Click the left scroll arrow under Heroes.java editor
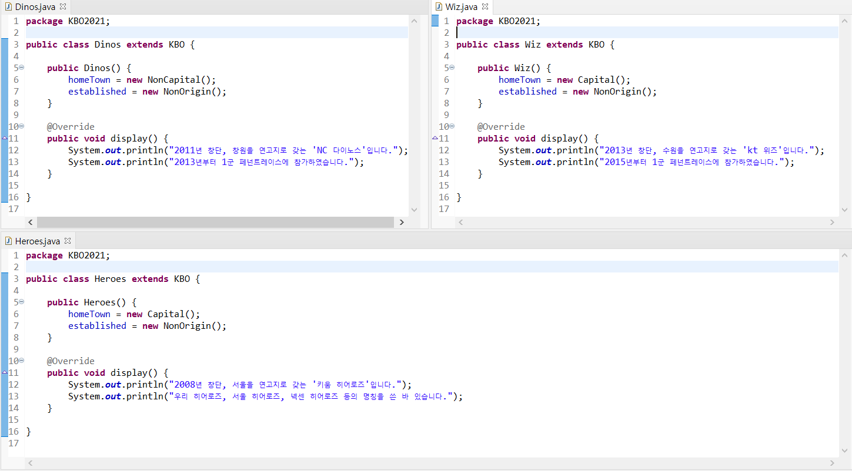Viewport: 852px width, 471px height. [31, 463]
